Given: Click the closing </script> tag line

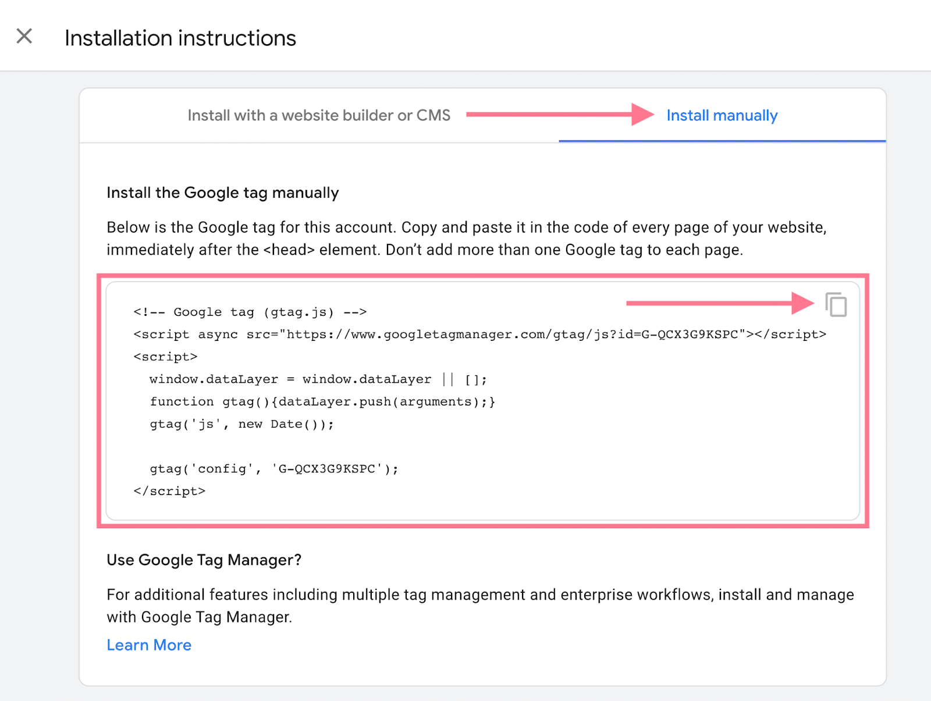Looking at the screenshot, I should tap(169, 491).
